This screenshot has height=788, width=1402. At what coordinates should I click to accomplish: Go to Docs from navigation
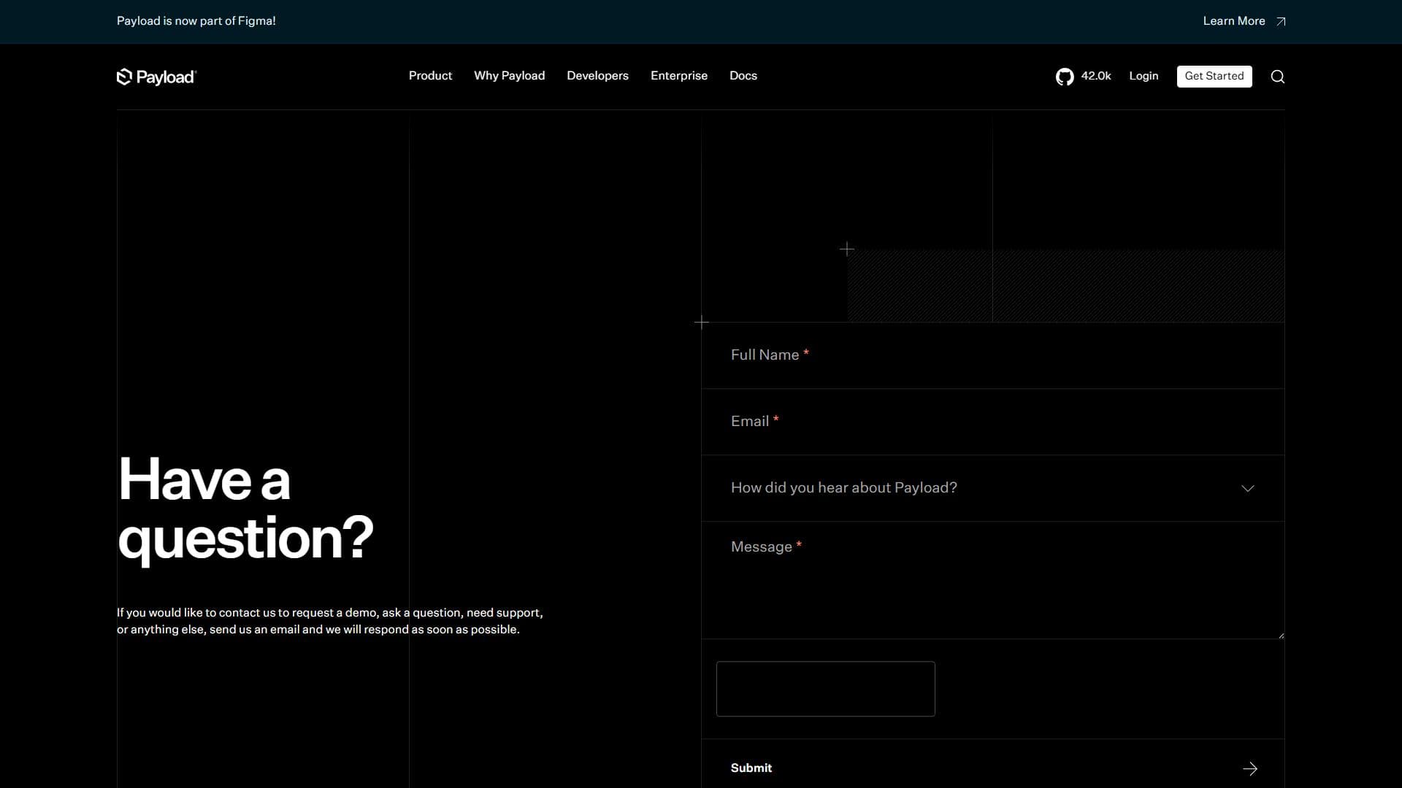(743, 76)
